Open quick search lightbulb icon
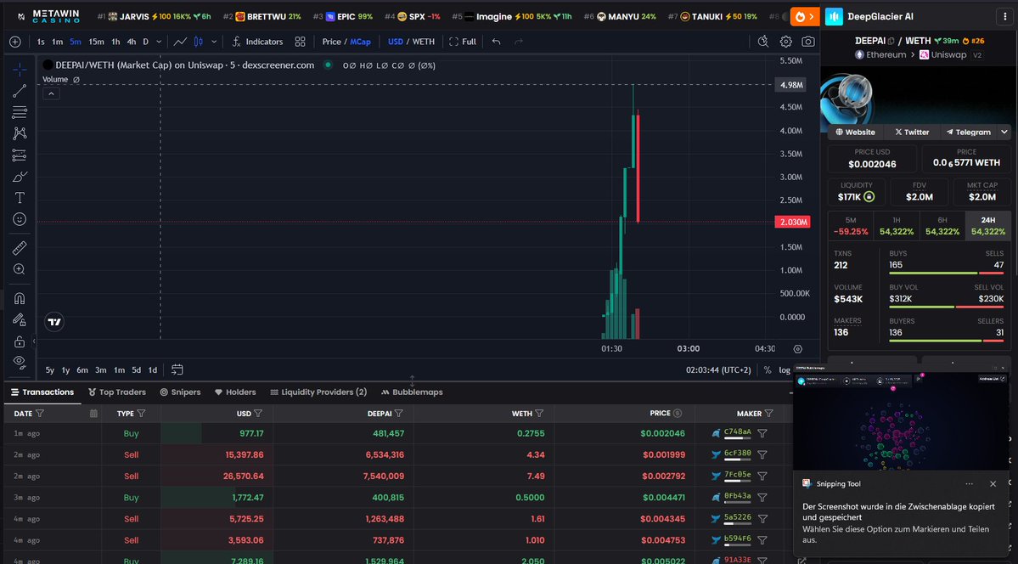Viewport: 1018px width, 564px height. (x=763, y=42)
